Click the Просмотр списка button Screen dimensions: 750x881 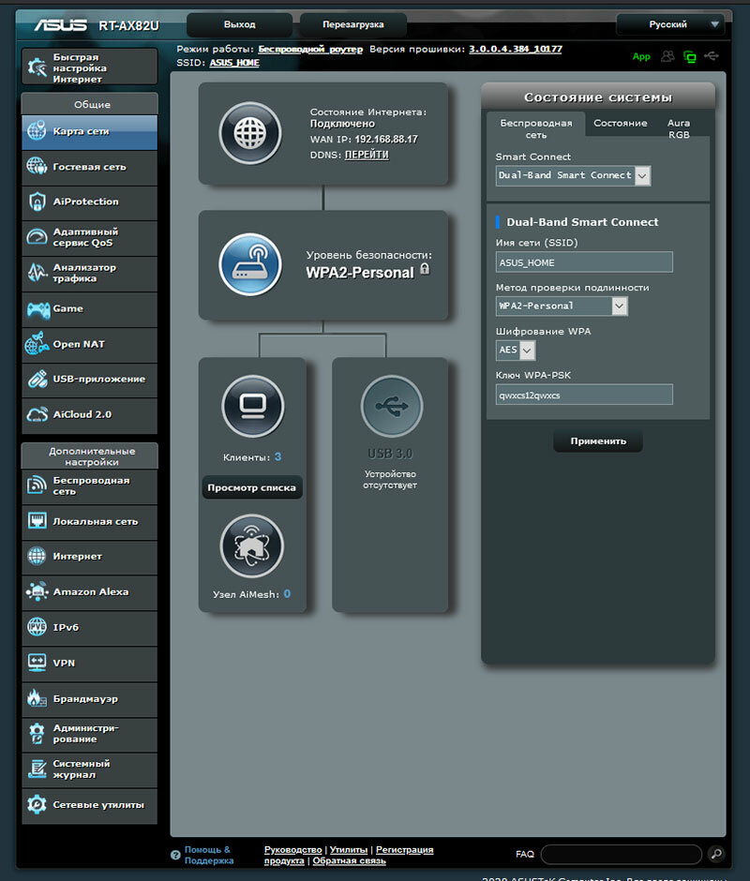click(251, 487)
